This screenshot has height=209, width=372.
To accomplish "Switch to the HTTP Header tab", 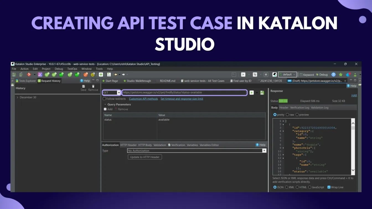I will (x=128, y=145).
